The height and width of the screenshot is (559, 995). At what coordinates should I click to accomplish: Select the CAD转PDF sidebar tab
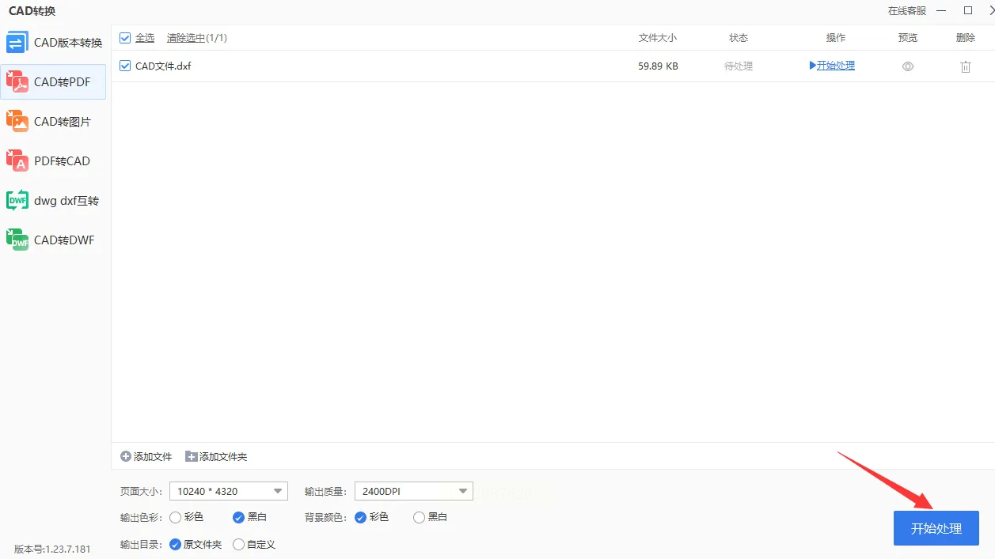coord(54,82)
